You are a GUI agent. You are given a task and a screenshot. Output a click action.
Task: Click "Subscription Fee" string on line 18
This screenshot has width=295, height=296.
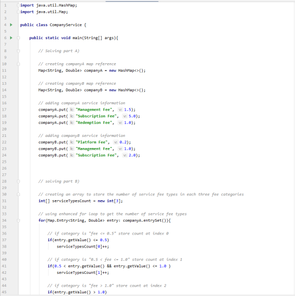(x=96, y=116)
